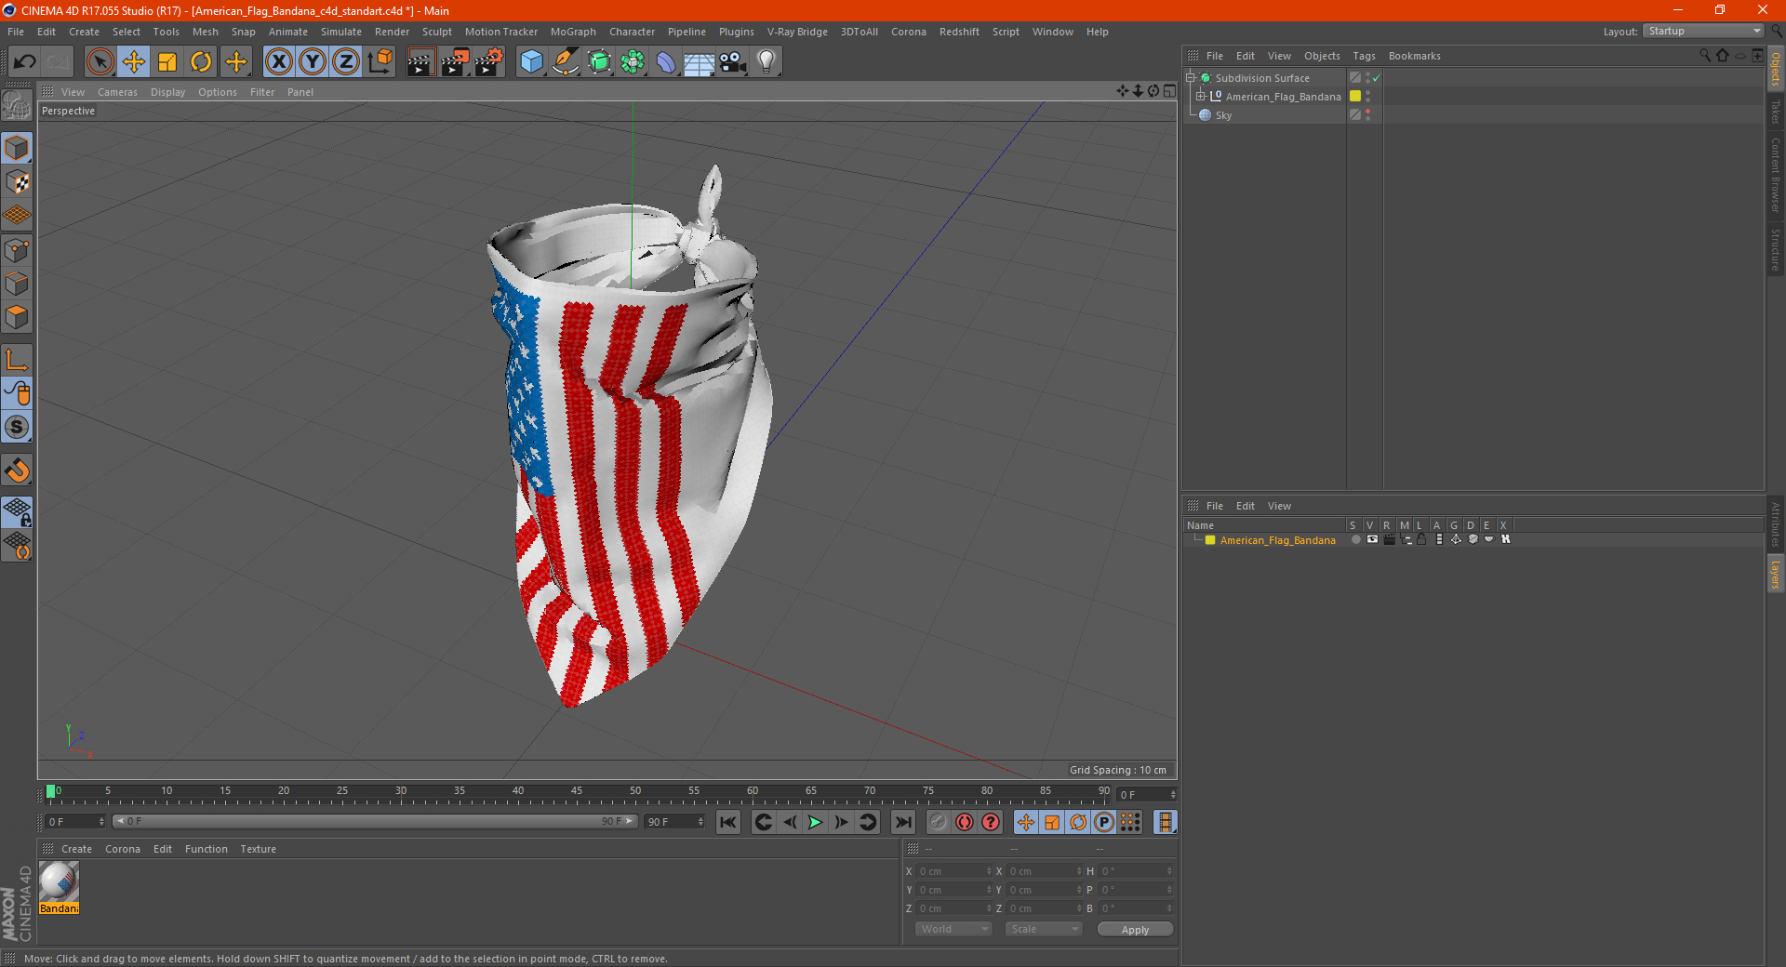
Task: Toggle Y axis lock
Action: coord(313,62)
